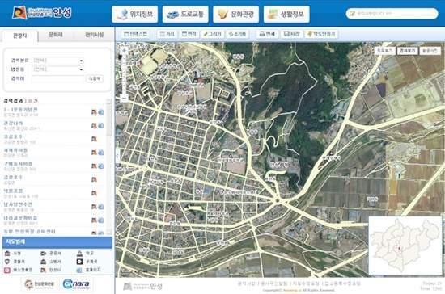Click the 버스정류장 legend icon
The height and width of the screenshot is (294, 445).
(7, 270)
